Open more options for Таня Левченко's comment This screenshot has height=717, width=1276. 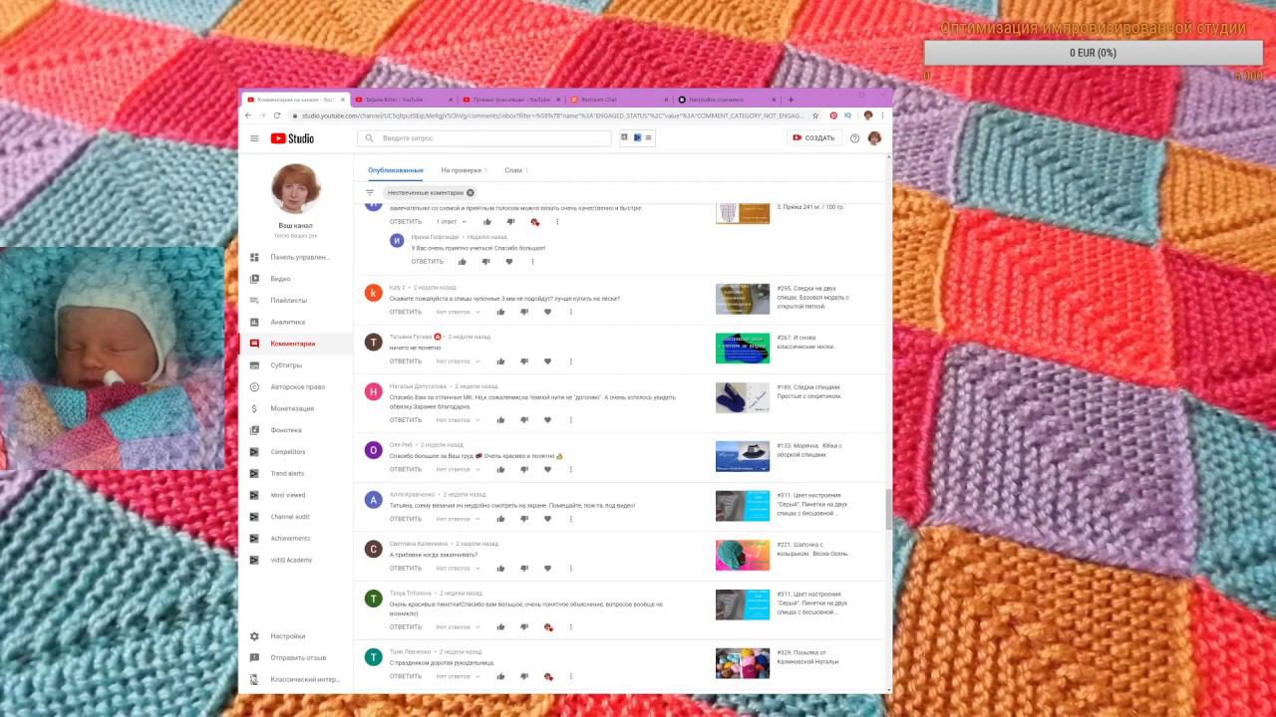(x=571, y=677)
